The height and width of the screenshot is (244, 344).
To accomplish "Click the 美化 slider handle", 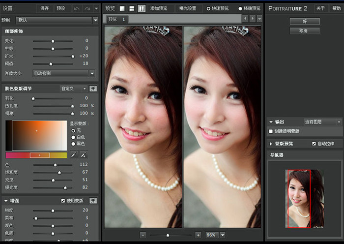I will 53,41.
